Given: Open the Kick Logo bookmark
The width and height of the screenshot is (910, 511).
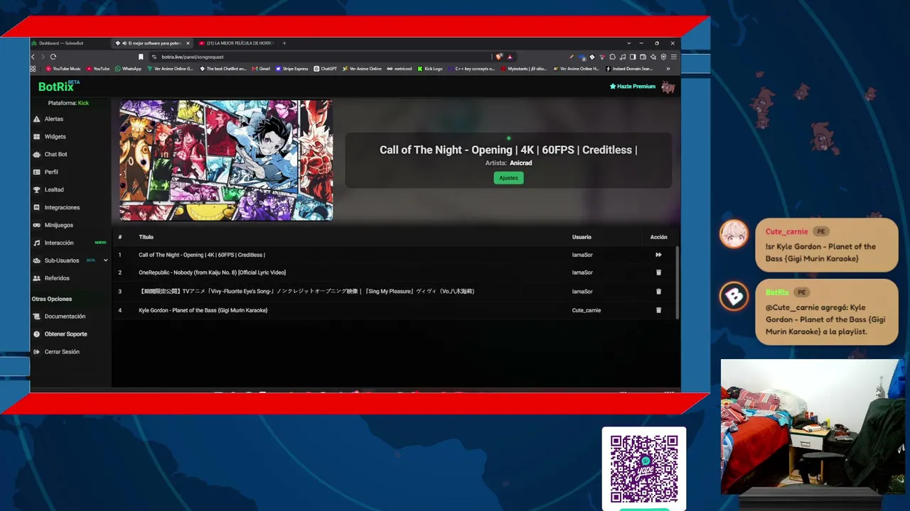Looking at the screenshot, I should click(x=430, y=69).
